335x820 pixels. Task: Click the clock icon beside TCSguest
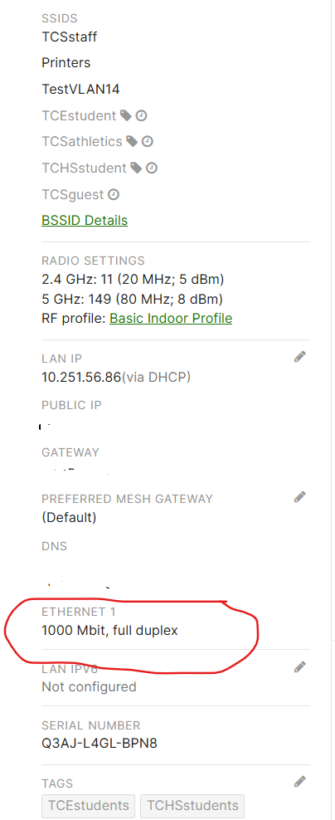[x=114, y=194]
